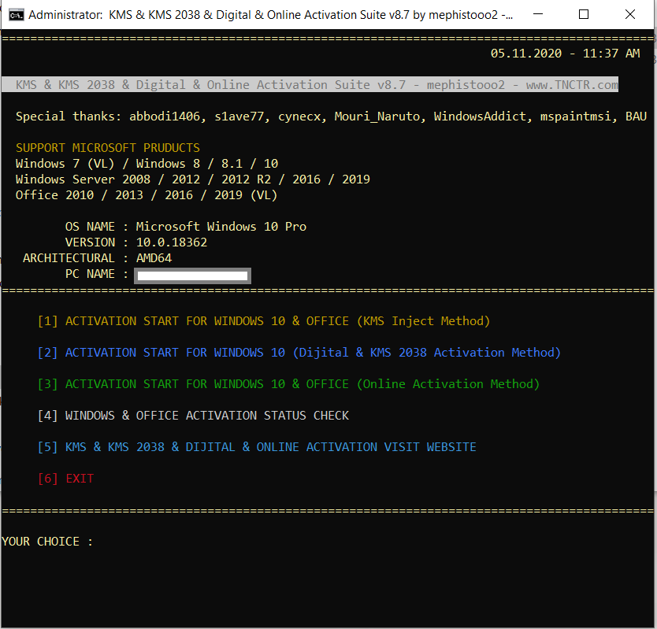Click 'OS NAME : Microsoft Windows 10 Pro'
Screen dimensions: 657x629
tap(186, 227)
